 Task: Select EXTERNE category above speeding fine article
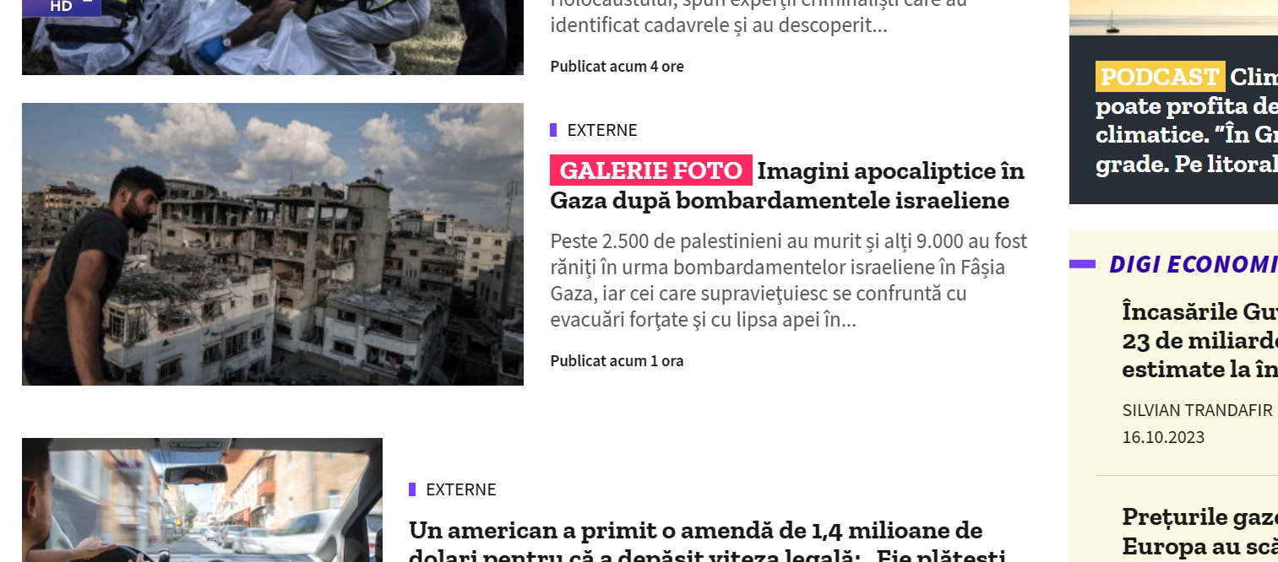tap(461, 489)
